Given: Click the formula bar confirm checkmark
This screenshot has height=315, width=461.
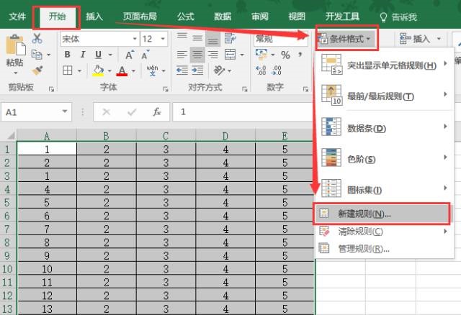Looking at the screenshot, I should [132, 112].
